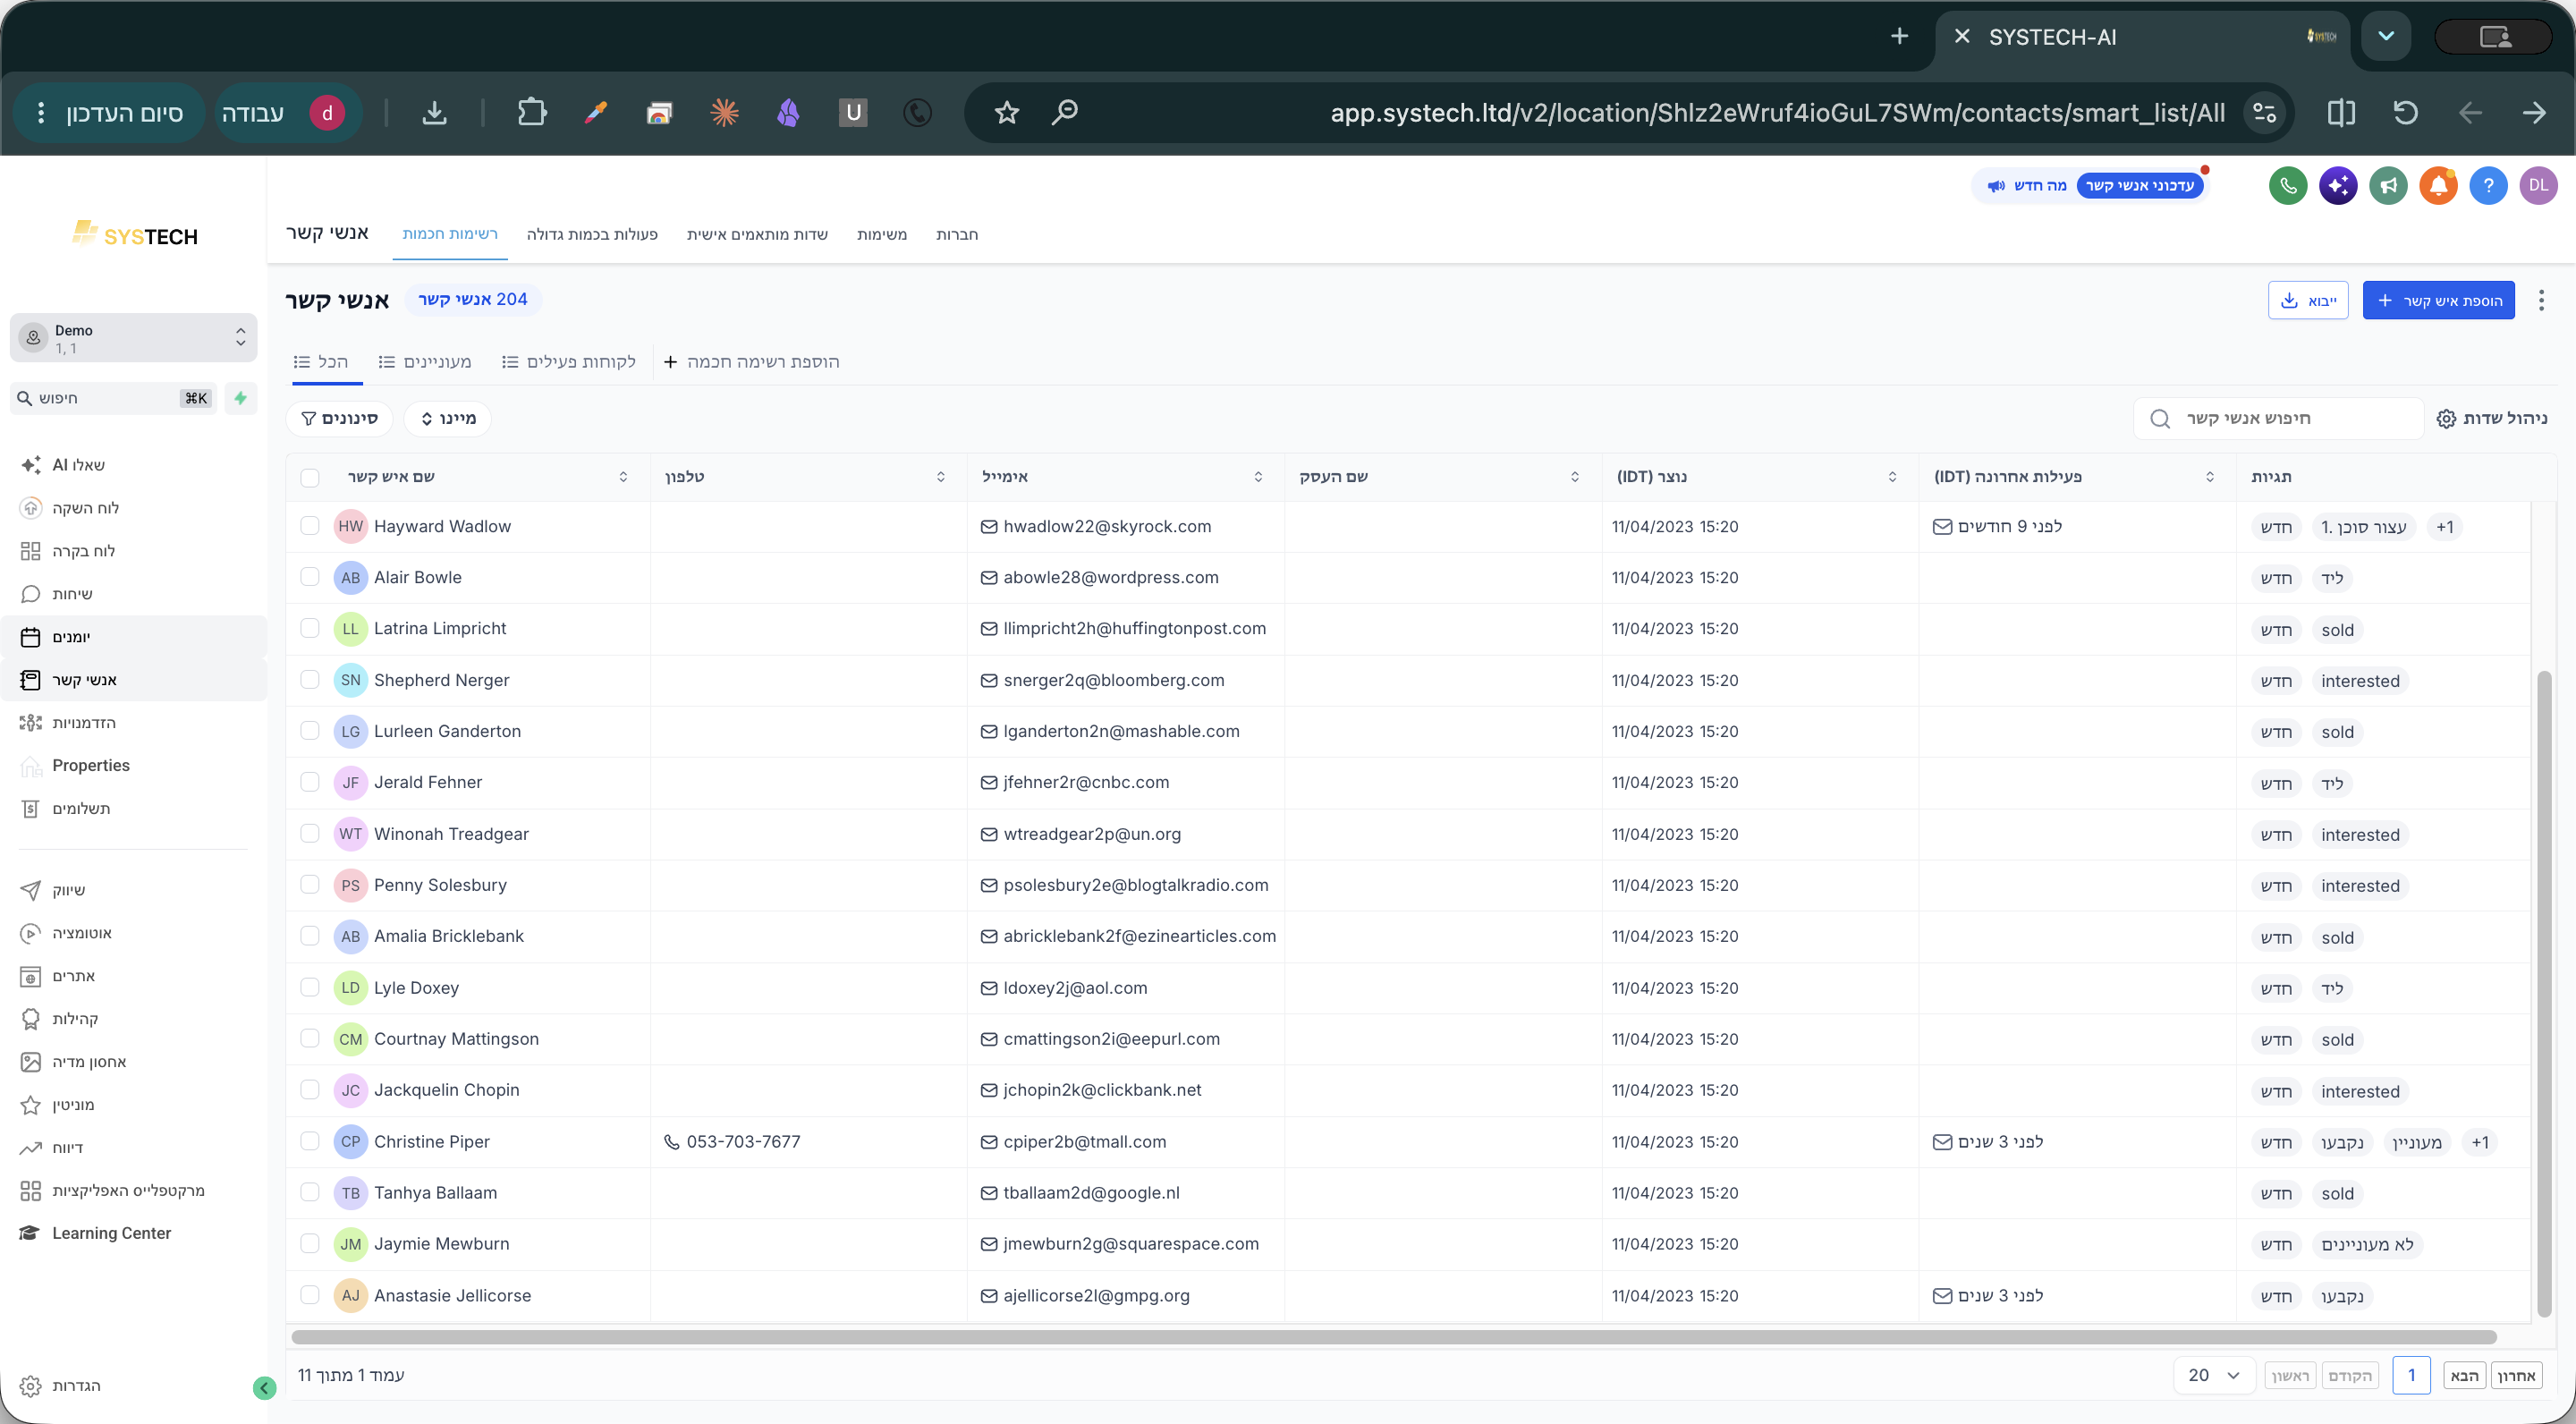Open the blue help question mark icon
The image size is (2576, 1424).
(2488, 185)
